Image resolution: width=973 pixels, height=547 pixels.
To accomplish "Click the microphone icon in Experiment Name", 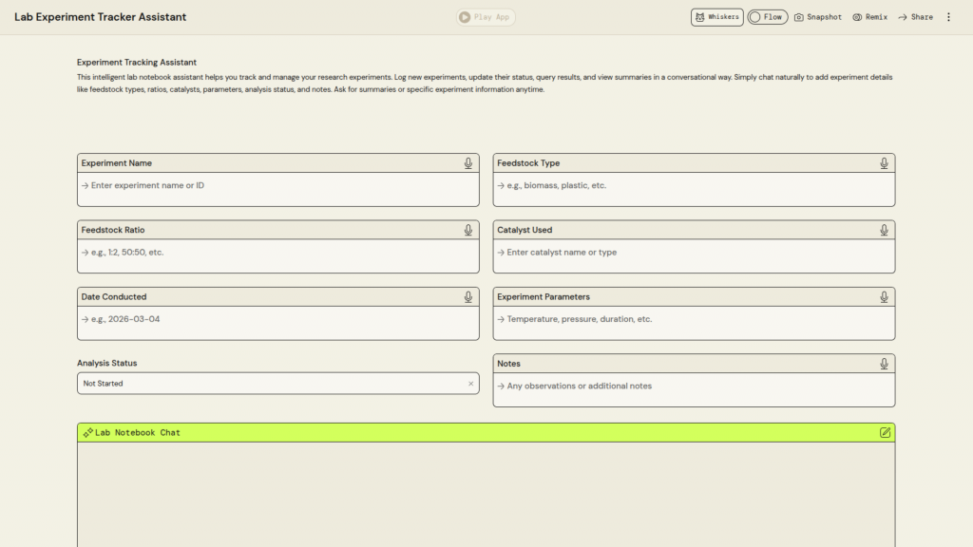I will (x=468, y=163).
